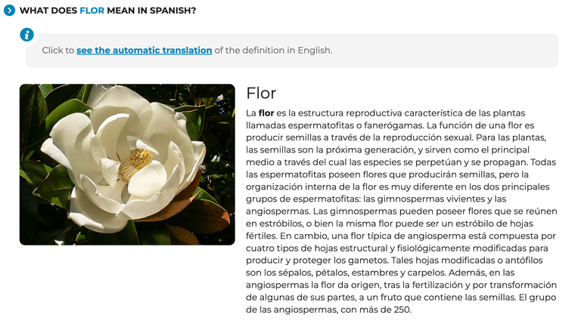
Task: Click the word 'perpetúan' in the paragraph
Action: click(x=436, y=162)
